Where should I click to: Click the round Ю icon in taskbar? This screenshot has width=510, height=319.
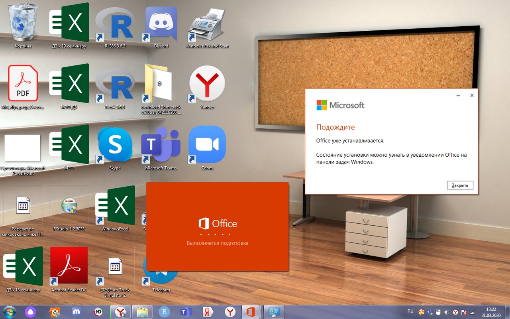point(98,312)
